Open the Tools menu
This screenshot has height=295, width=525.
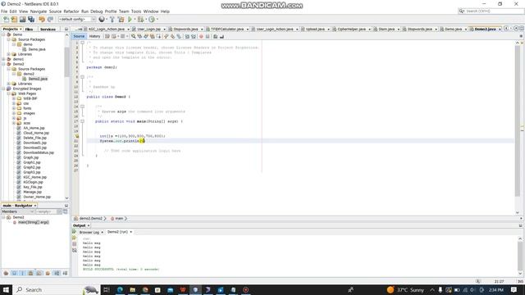point(136,11)
